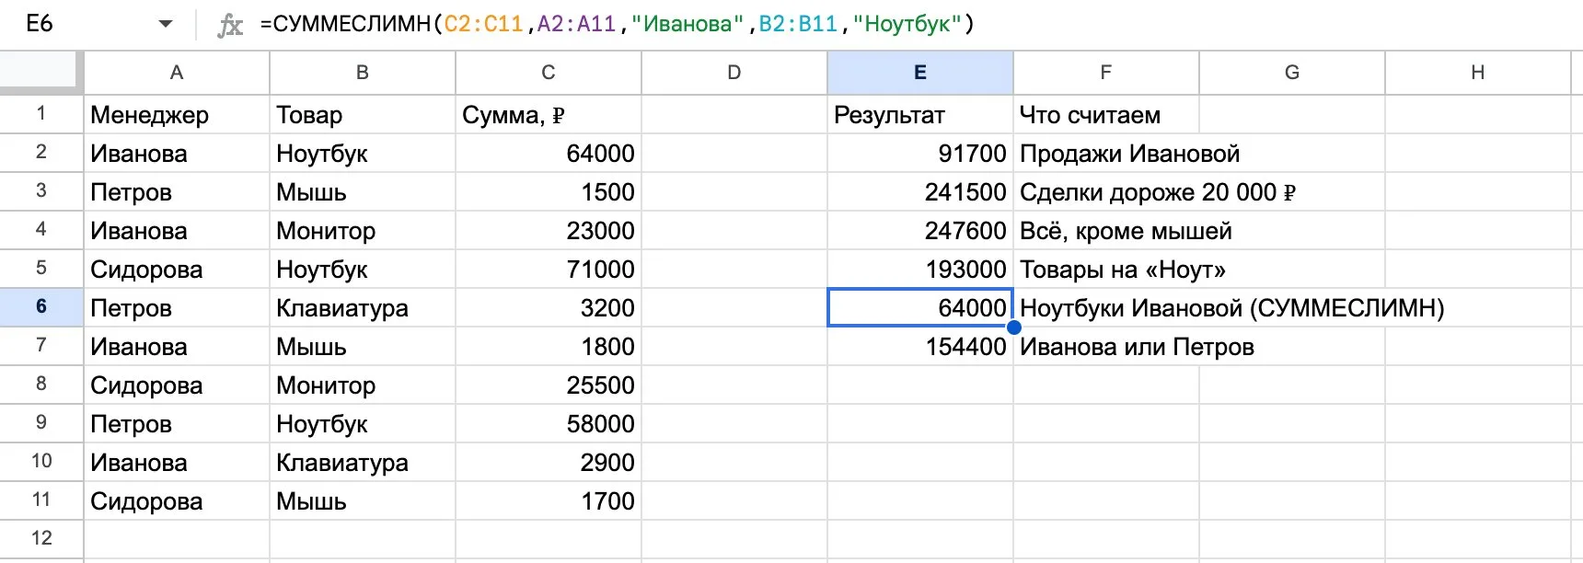The height and width of the screenshot is (563, 1583).
Task: Click 'Иванова' in row 10
Action: (177, 463)
